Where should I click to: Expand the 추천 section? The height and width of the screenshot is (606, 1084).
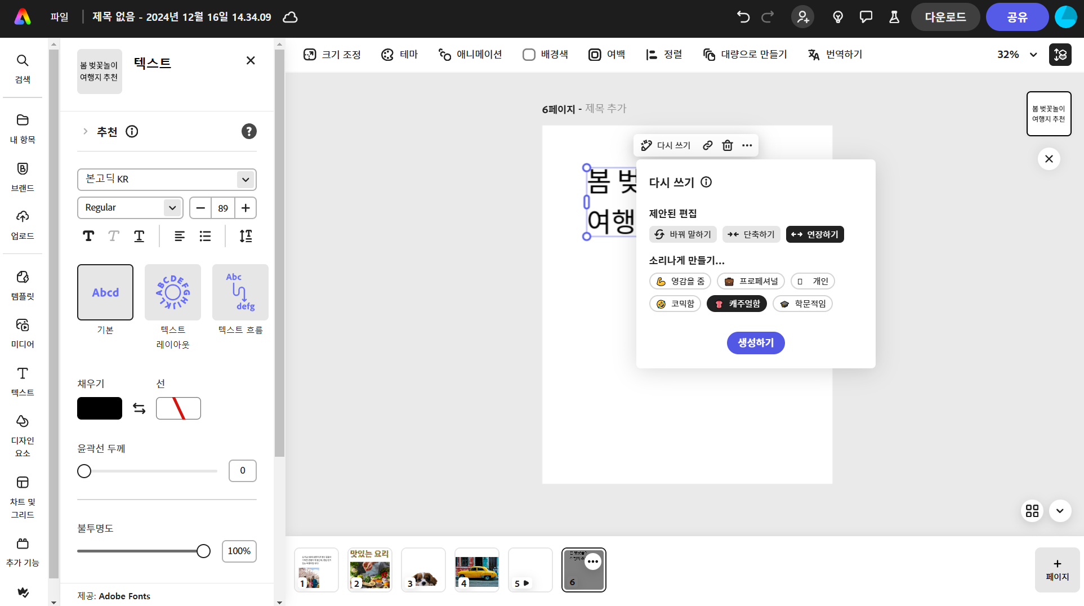click(x=85, y=131)
